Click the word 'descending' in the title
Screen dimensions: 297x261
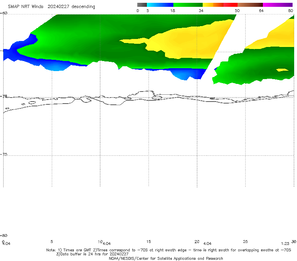83,7
